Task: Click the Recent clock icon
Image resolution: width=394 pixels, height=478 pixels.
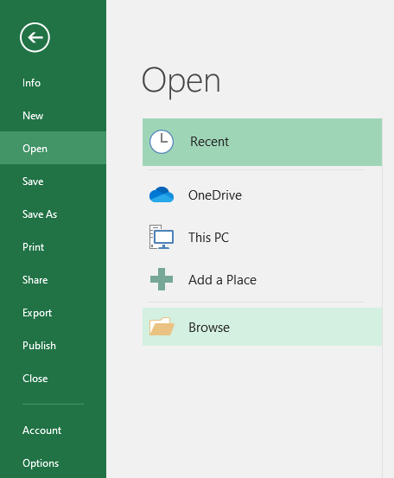Action: [x=162, y=142]
